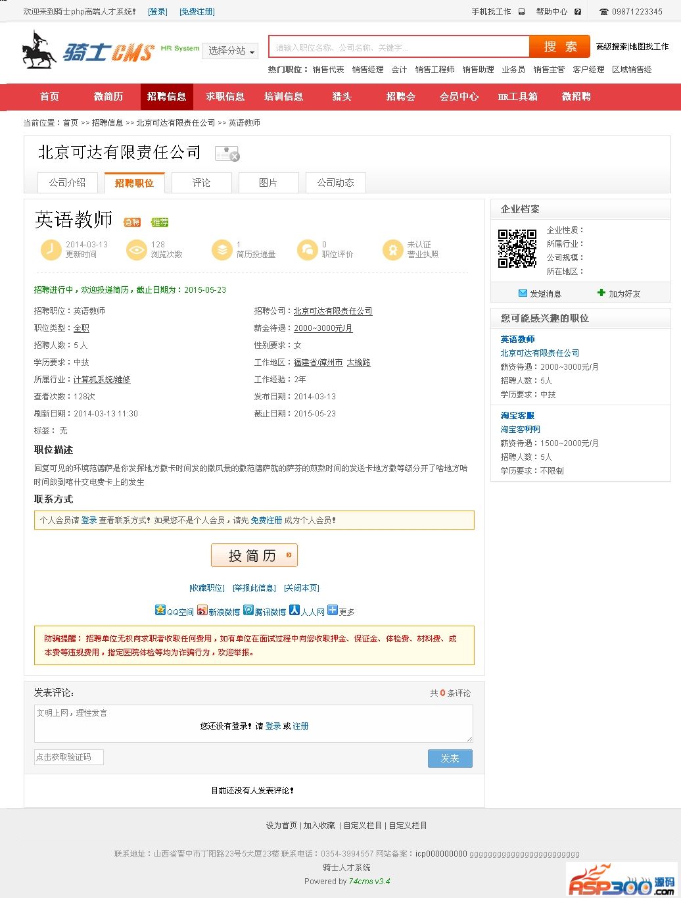This screenshot has height=898, width=681.
Task: Click the chat icon for 职位评价
Action: [x=307, y=249]
